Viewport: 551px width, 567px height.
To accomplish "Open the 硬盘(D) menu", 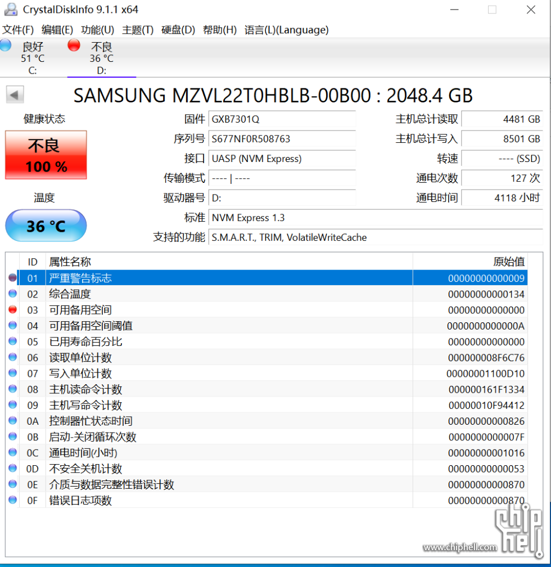I will pyautogui.click(x=178, y=30).
